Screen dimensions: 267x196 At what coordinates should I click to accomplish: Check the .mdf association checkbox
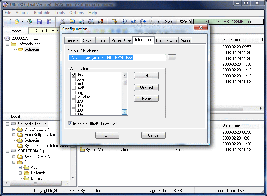(73, 88)
